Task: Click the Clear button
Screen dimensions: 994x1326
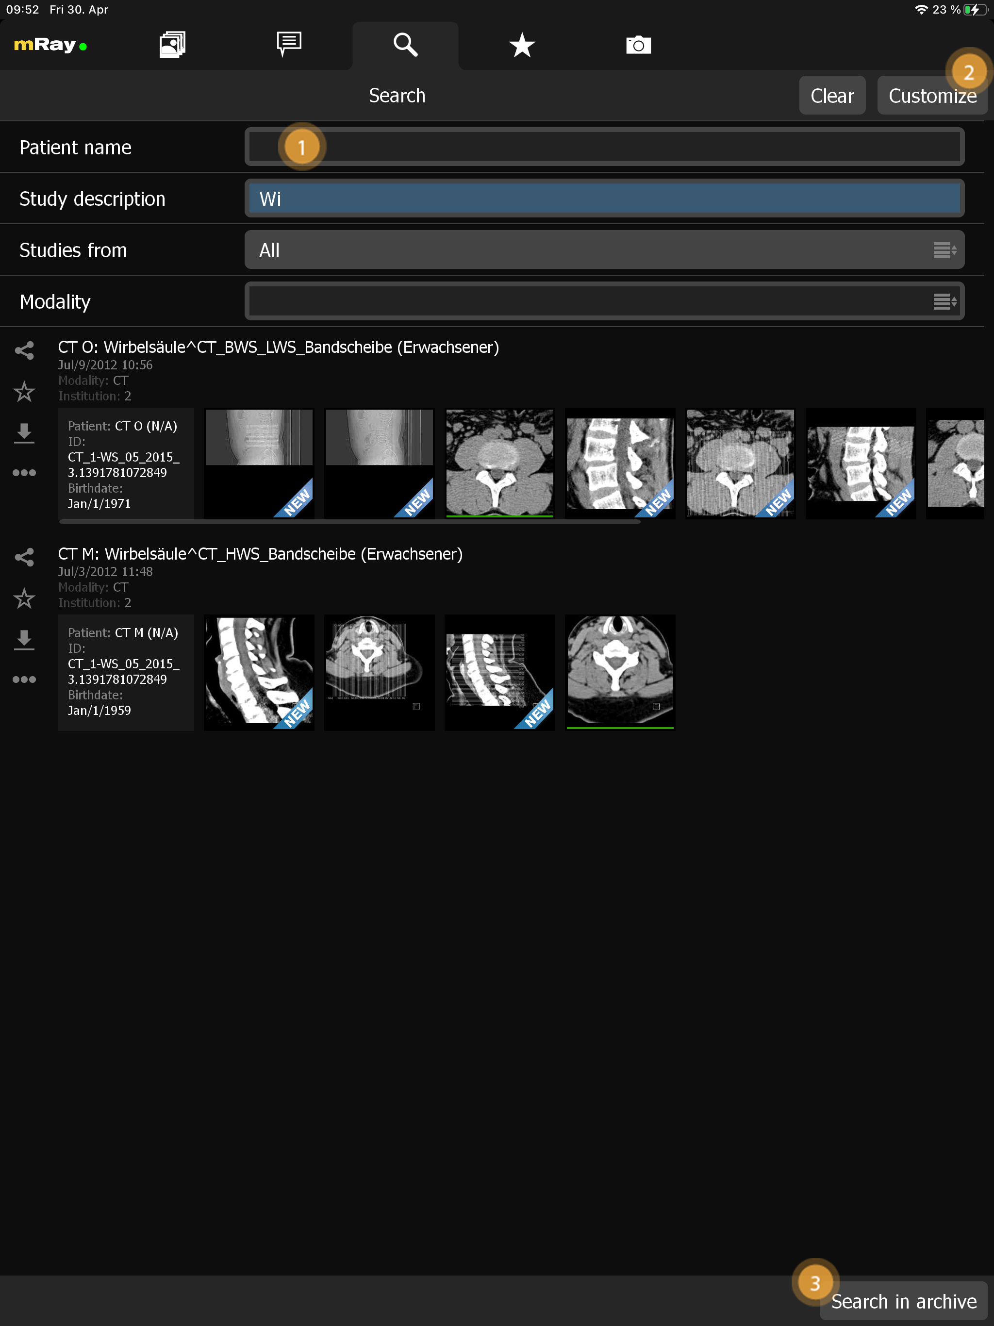Action: click(x=831, y=96)
